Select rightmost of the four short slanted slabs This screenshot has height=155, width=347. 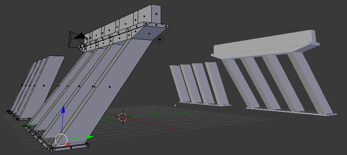point(217,84)
